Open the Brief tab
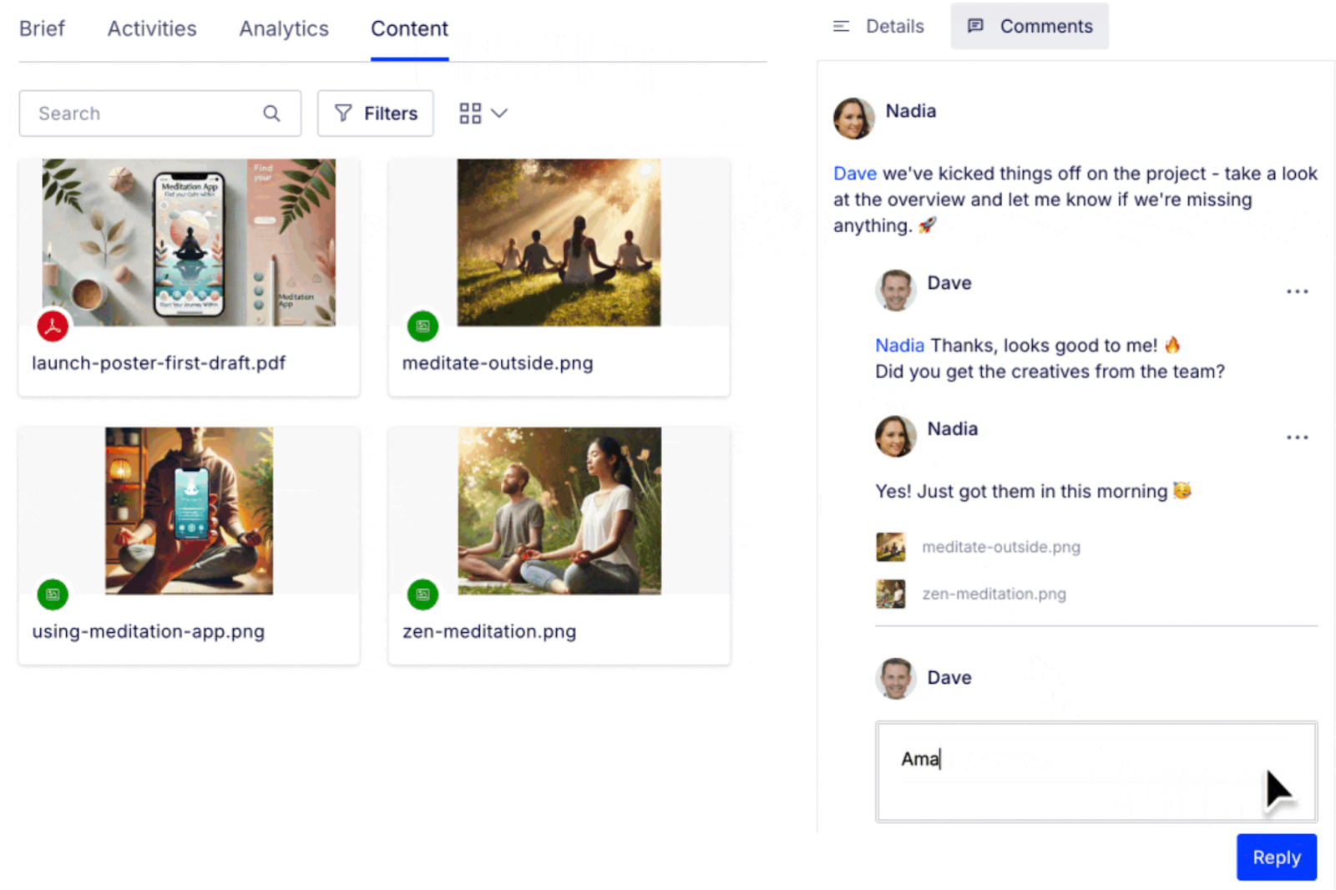The image size is (1336, 890). click(42, 29)
